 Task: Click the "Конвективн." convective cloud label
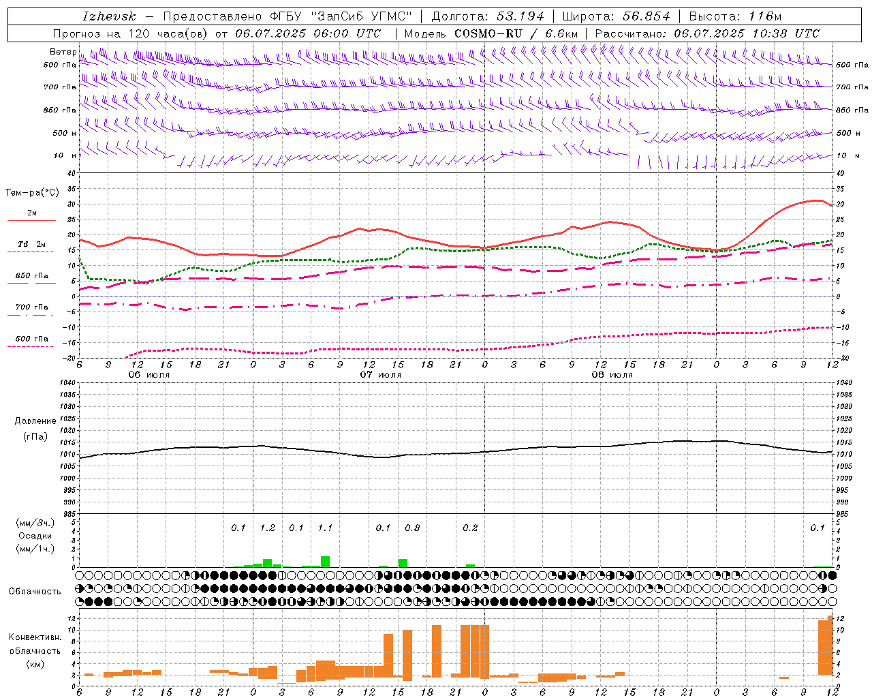35,637
